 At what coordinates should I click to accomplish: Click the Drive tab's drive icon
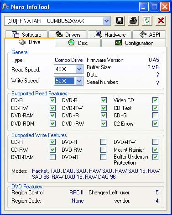point(22,42)
